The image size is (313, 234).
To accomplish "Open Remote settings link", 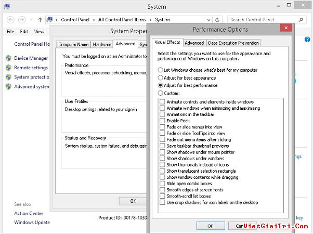I will pyautogui.click(x=31, y=68).
